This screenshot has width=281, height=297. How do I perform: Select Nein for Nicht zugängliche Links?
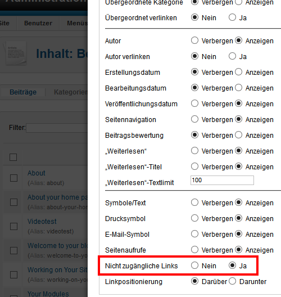point(194,265)
